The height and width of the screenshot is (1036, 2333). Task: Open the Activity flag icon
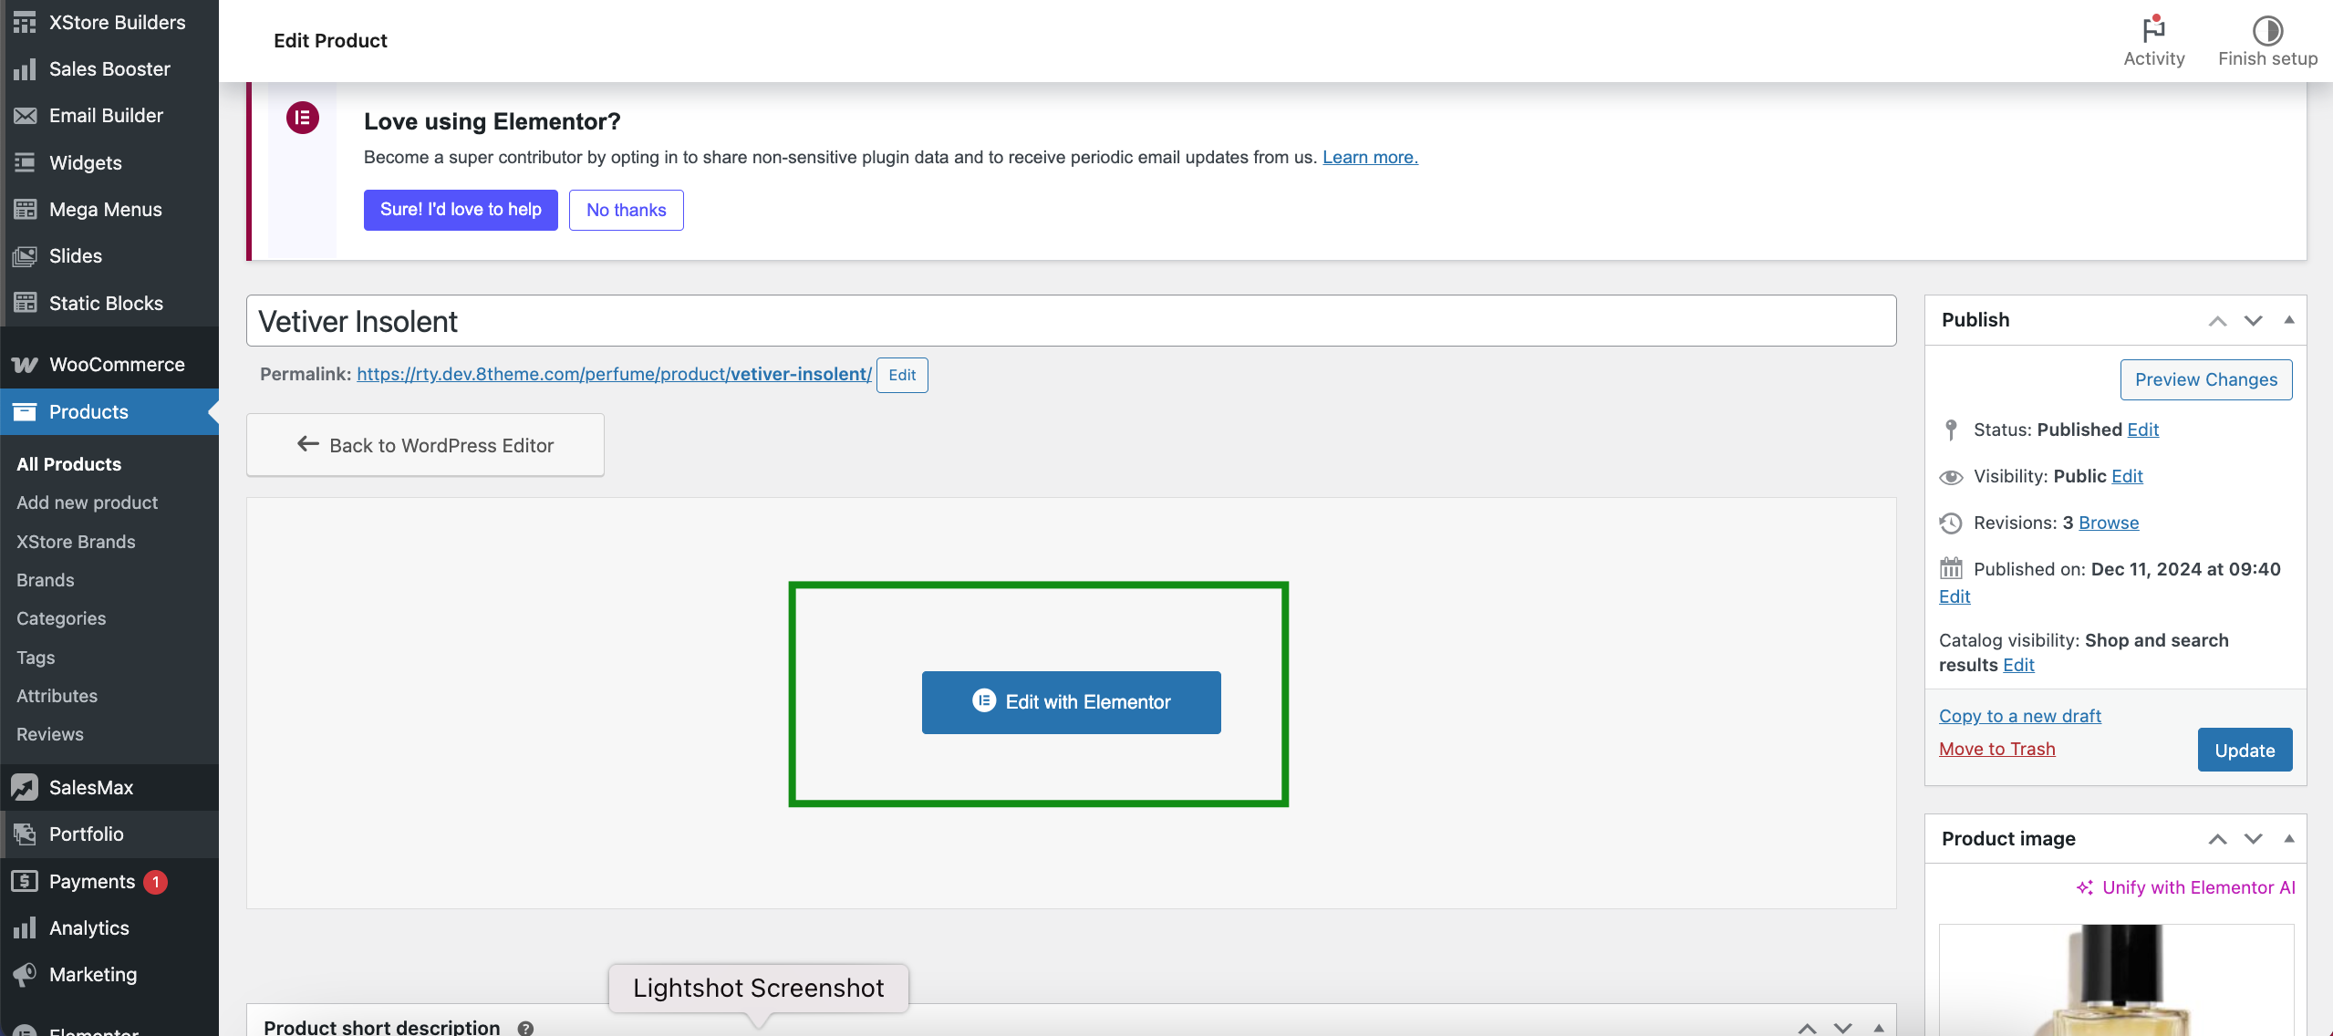[2154, 29]
